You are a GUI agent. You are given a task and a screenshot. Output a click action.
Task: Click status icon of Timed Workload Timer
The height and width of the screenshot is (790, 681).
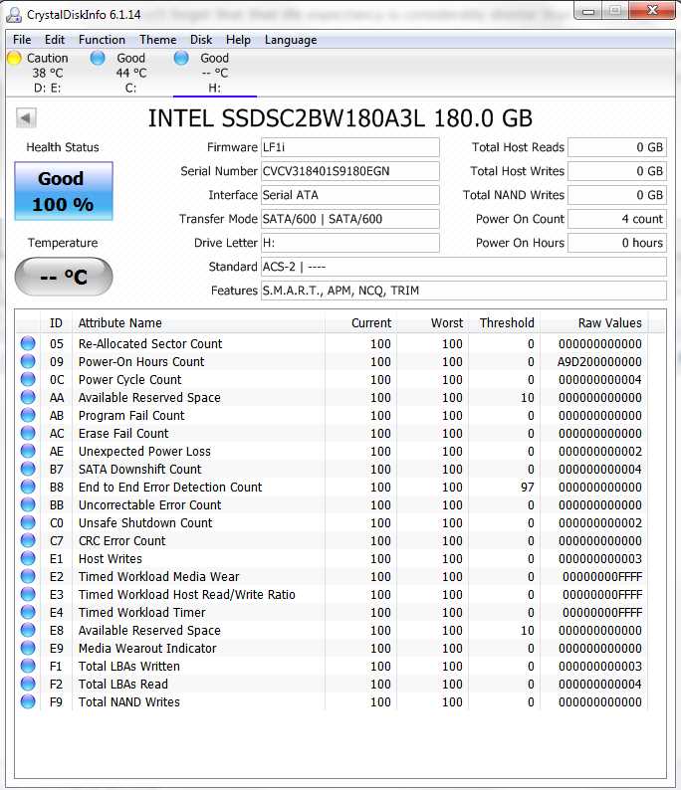click(x=28, y=612)
